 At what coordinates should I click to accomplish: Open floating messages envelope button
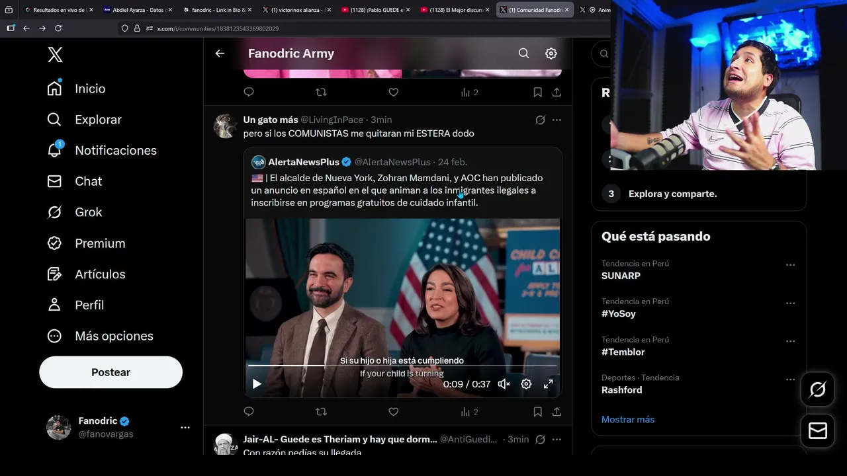point(817,431)
